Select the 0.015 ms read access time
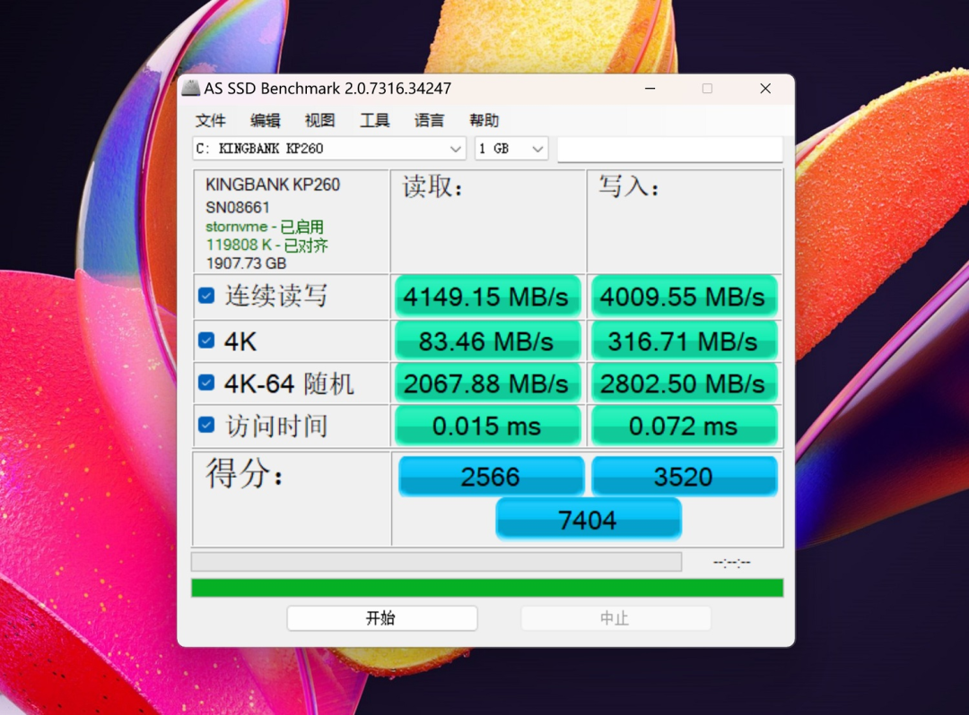The width and height of the screenshot is (969, 715). [x=487, y=426]
